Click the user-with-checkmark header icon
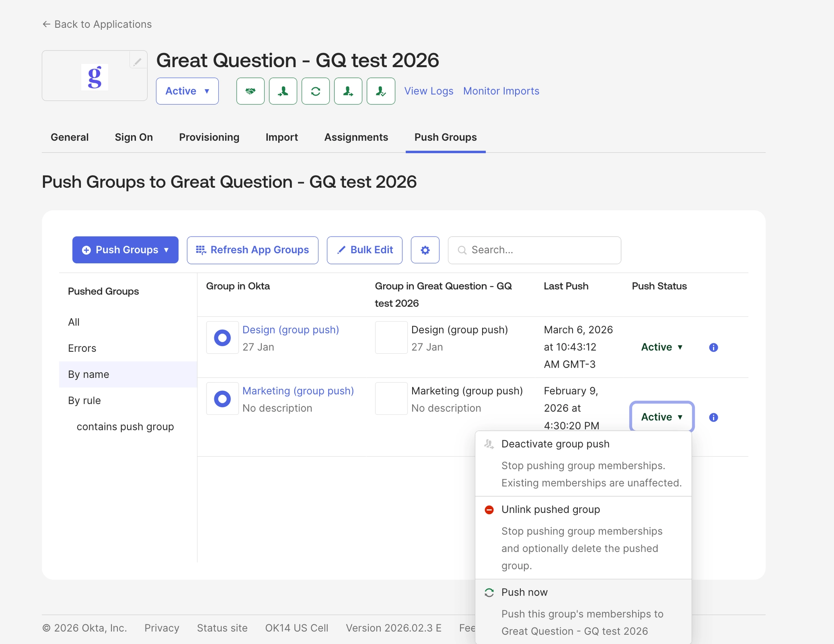The height and width of the screenshot is (644, 834). [380, 91]
